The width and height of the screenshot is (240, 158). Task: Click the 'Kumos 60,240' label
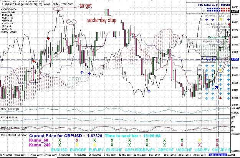(x=7, y=12)
